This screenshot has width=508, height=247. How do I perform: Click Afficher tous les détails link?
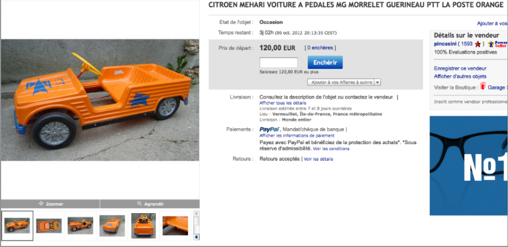click(x=283, y=103)
